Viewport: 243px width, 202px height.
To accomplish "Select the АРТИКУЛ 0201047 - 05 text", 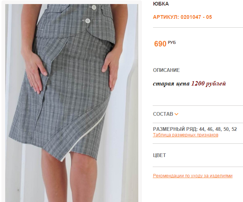I will (x=182, y=17).
